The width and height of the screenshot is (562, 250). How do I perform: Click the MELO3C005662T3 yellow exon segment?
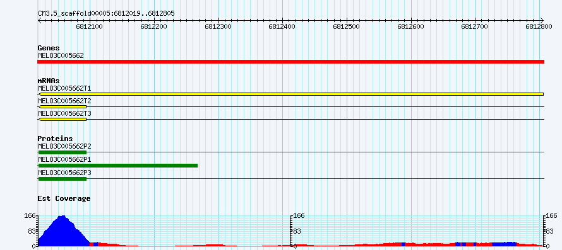click(x=62, y=119)
